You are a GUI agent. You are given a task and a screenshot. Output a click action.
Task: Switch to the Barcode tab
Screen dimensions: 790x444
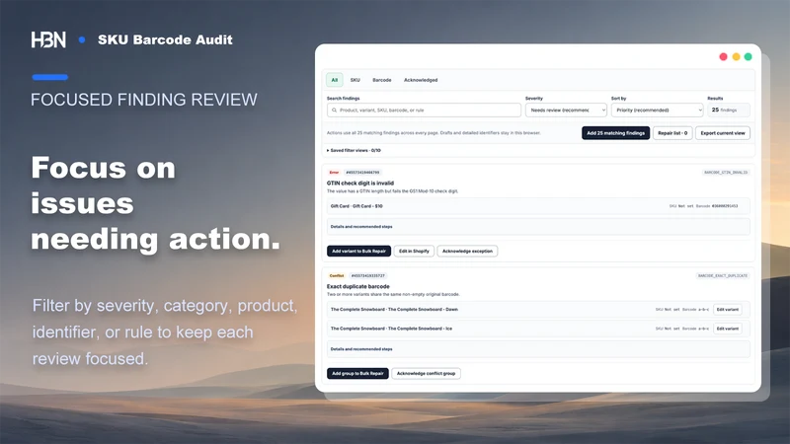(x=382, y=80)
